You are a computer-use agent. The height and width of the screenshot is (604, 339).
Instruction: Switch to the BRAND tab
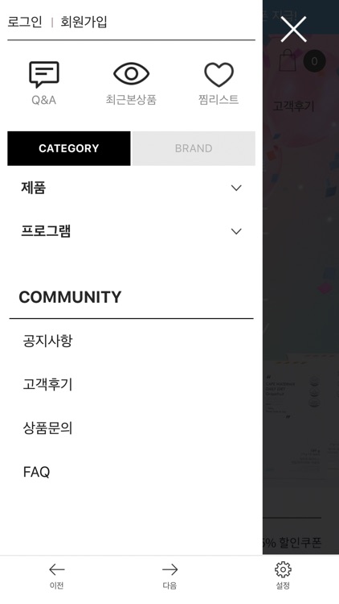pos(194,148)
